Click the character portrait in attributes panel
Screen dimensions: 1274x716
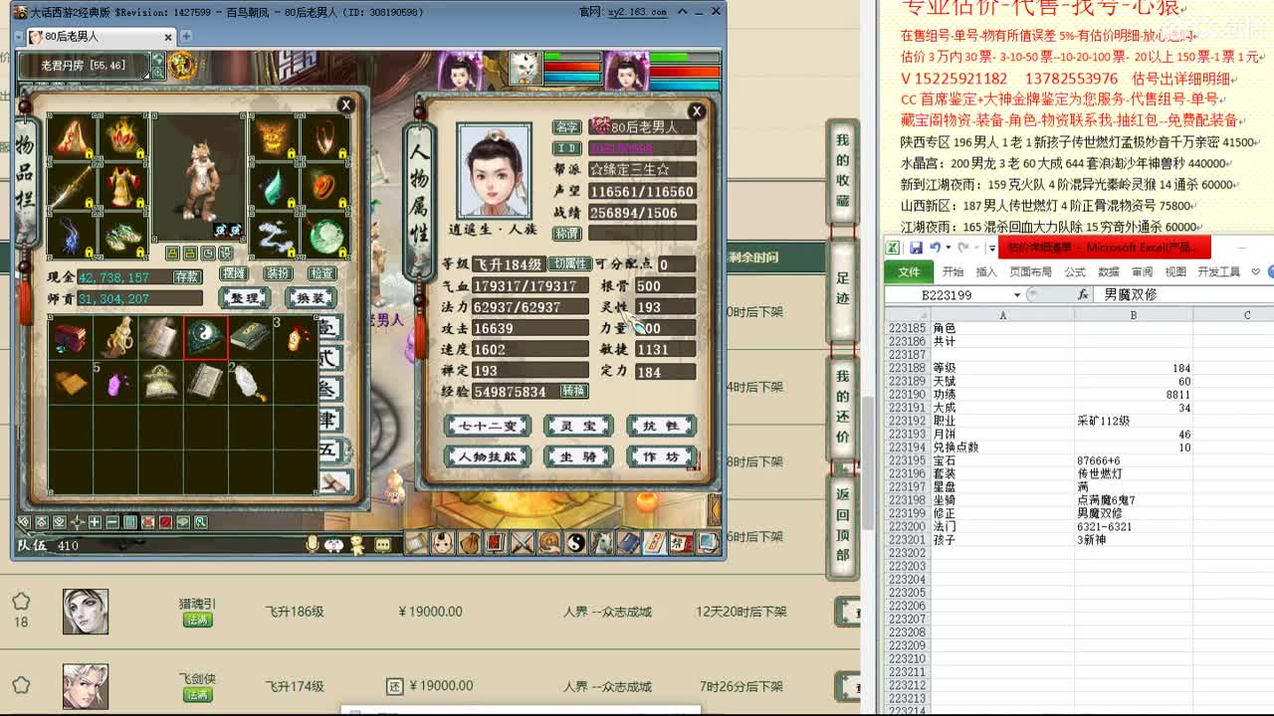[x=494, y=171]
